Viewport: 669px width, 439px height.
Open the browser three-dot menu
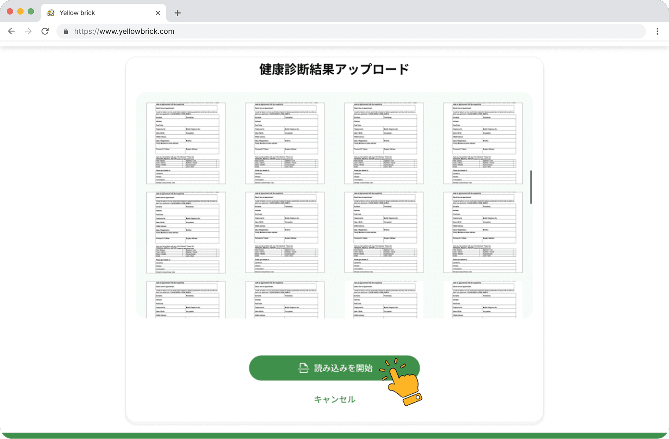pos(657,31)
